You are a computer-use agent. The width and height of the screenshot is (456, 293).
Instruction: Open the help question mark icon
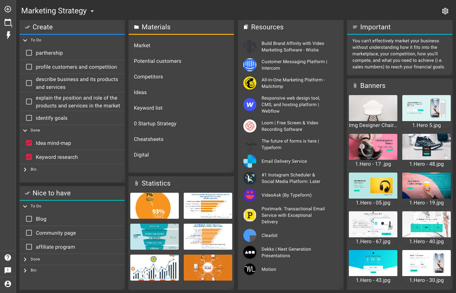click(x=7, y=257)
